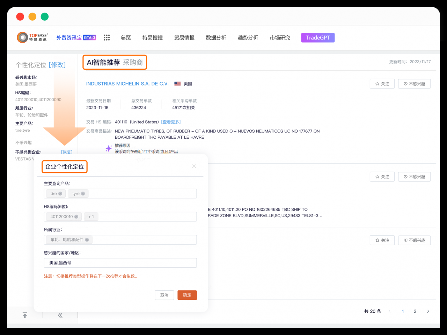This screenshot has width=447, height=335.
Task: Click the 2023-11-15 latest transaction date
Action: coord(97,108)
